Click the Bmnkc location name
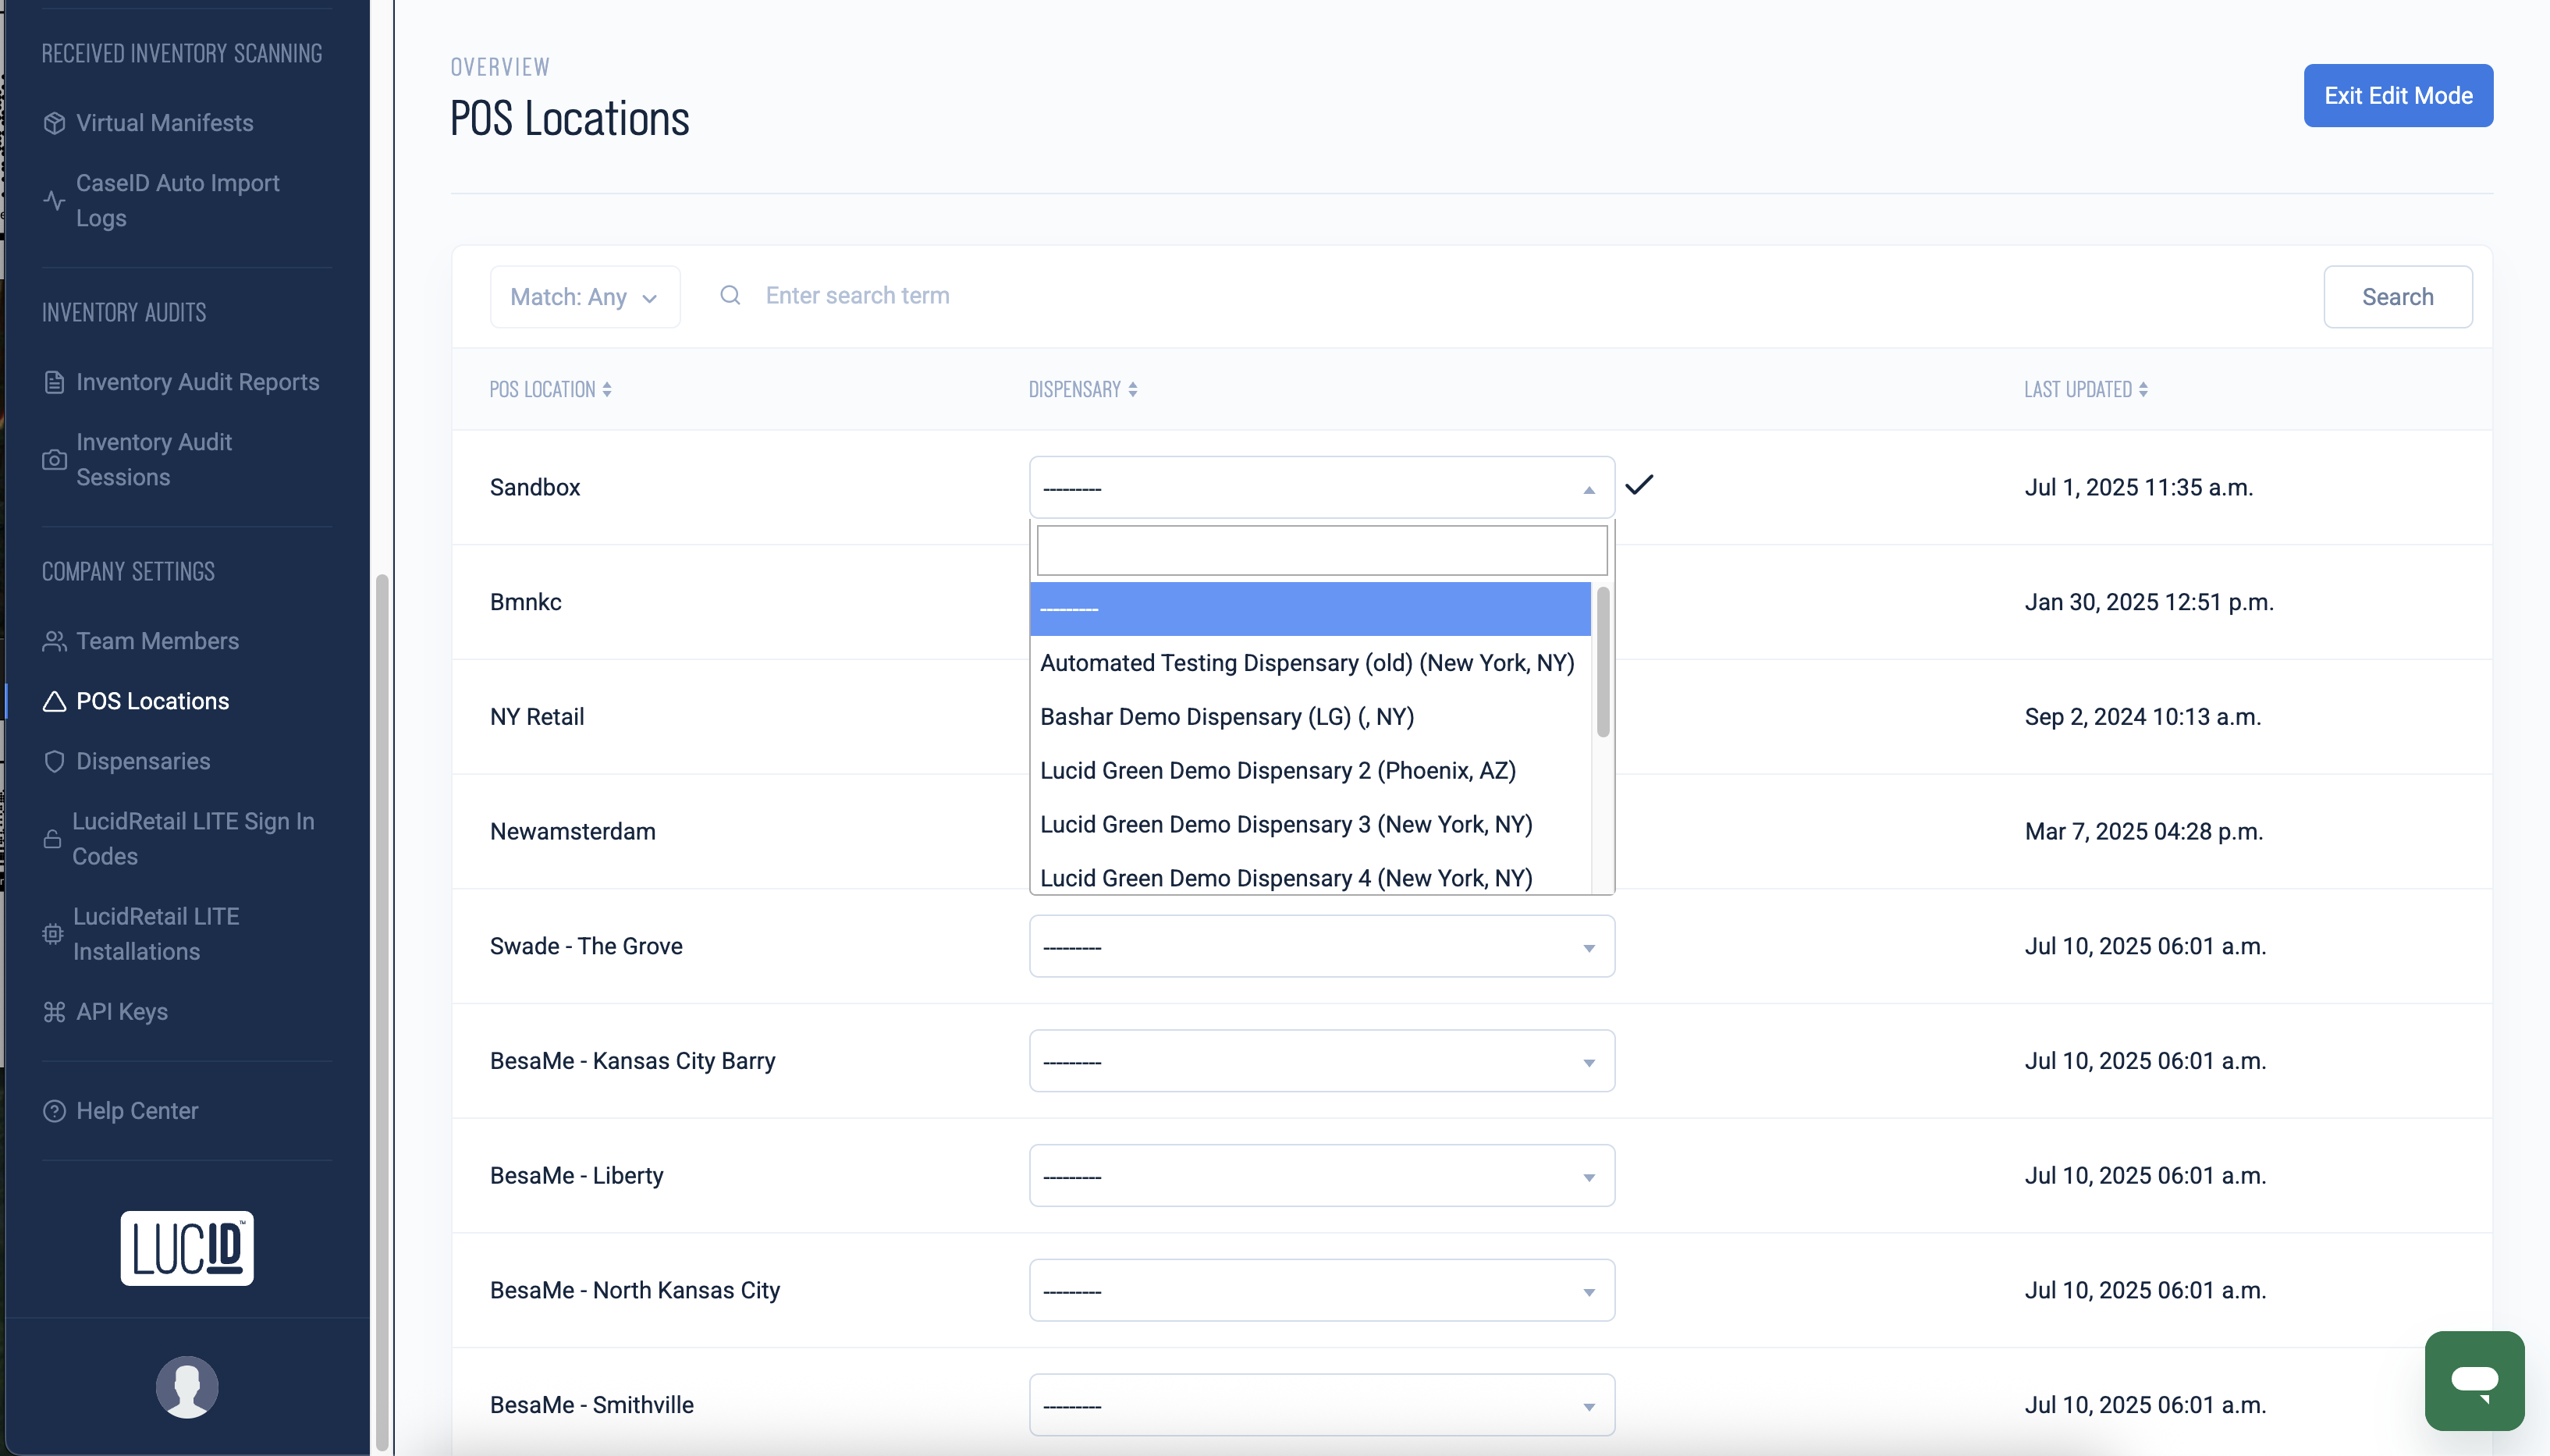2550x1456 pixels. pos(526,602)
